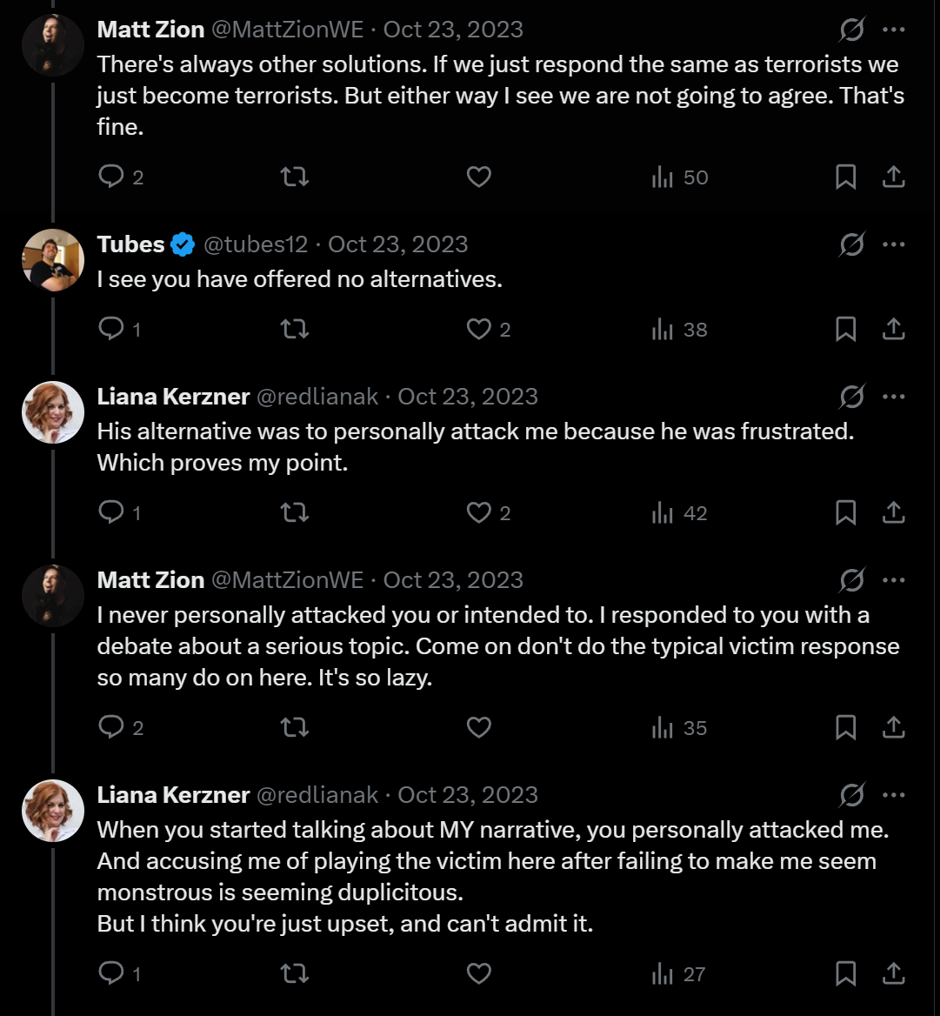Screen dimensions: 940x1016
Task: Open Grok icon on Tubes' tweet
Action: [x=851, y=244]
